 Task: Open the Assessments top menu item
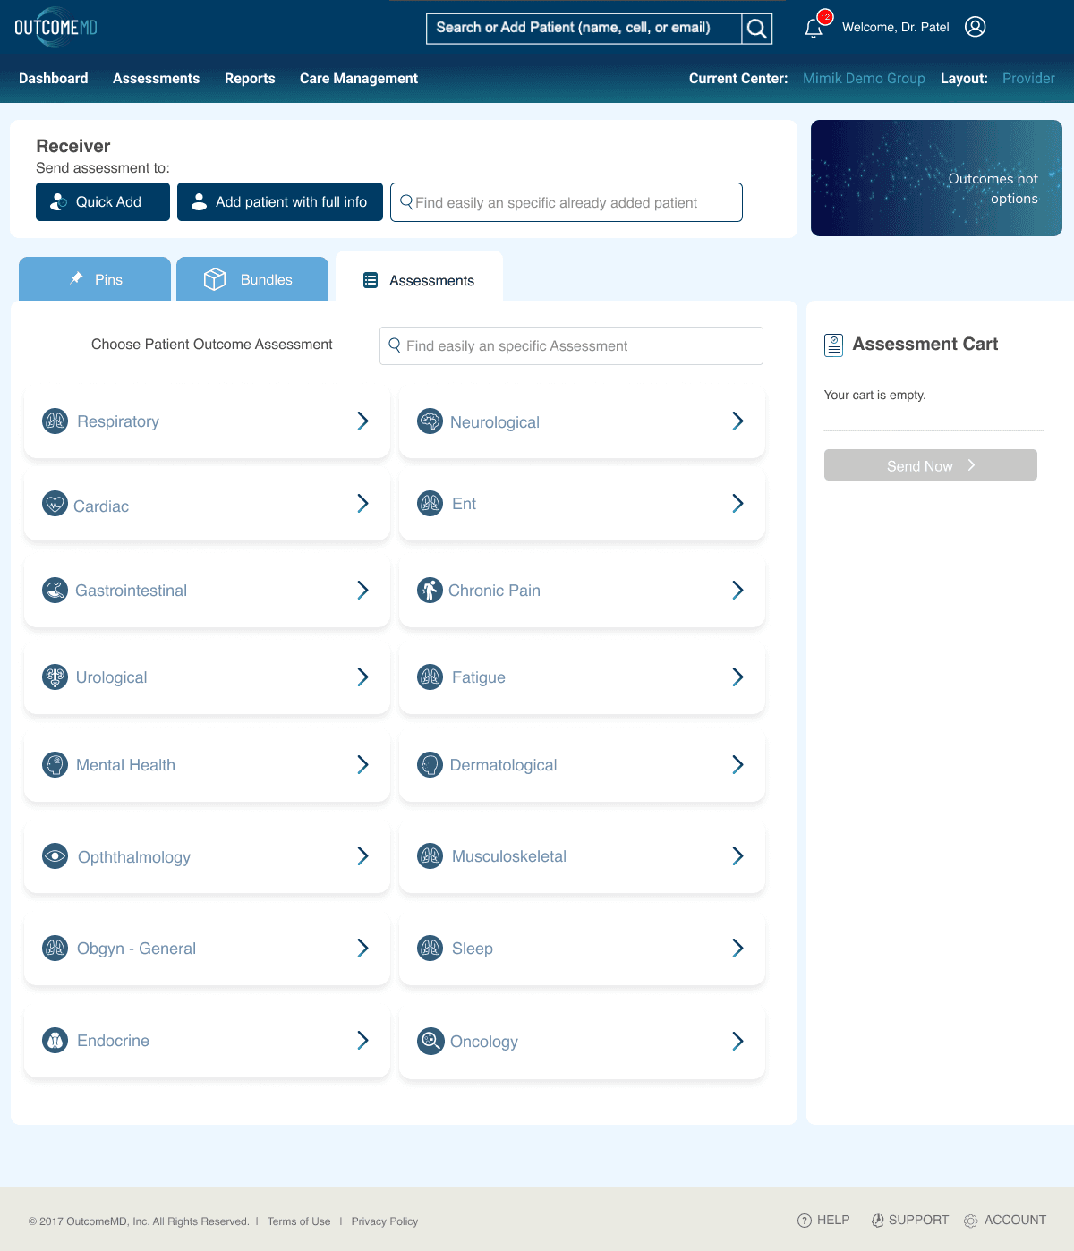pos(156,79)
